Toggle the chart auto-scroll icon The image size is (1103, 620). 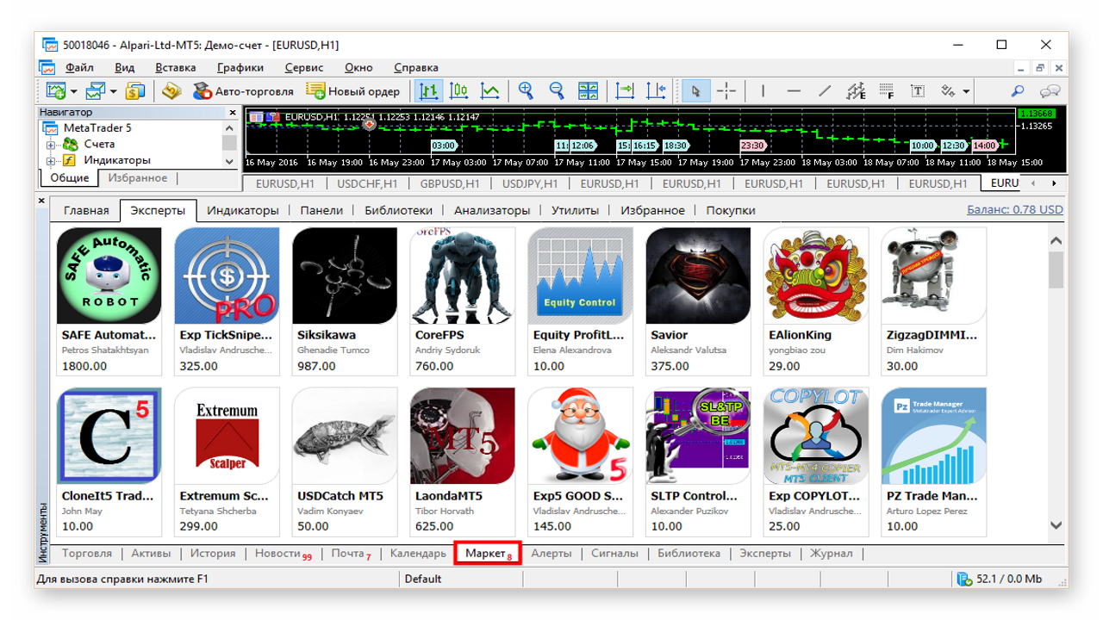pyautogui.click(x=625, y=90)
